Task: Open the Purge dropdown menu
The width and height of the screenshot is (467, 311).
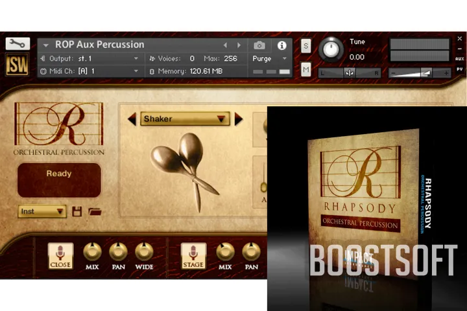Action: (x=270, y=58)
